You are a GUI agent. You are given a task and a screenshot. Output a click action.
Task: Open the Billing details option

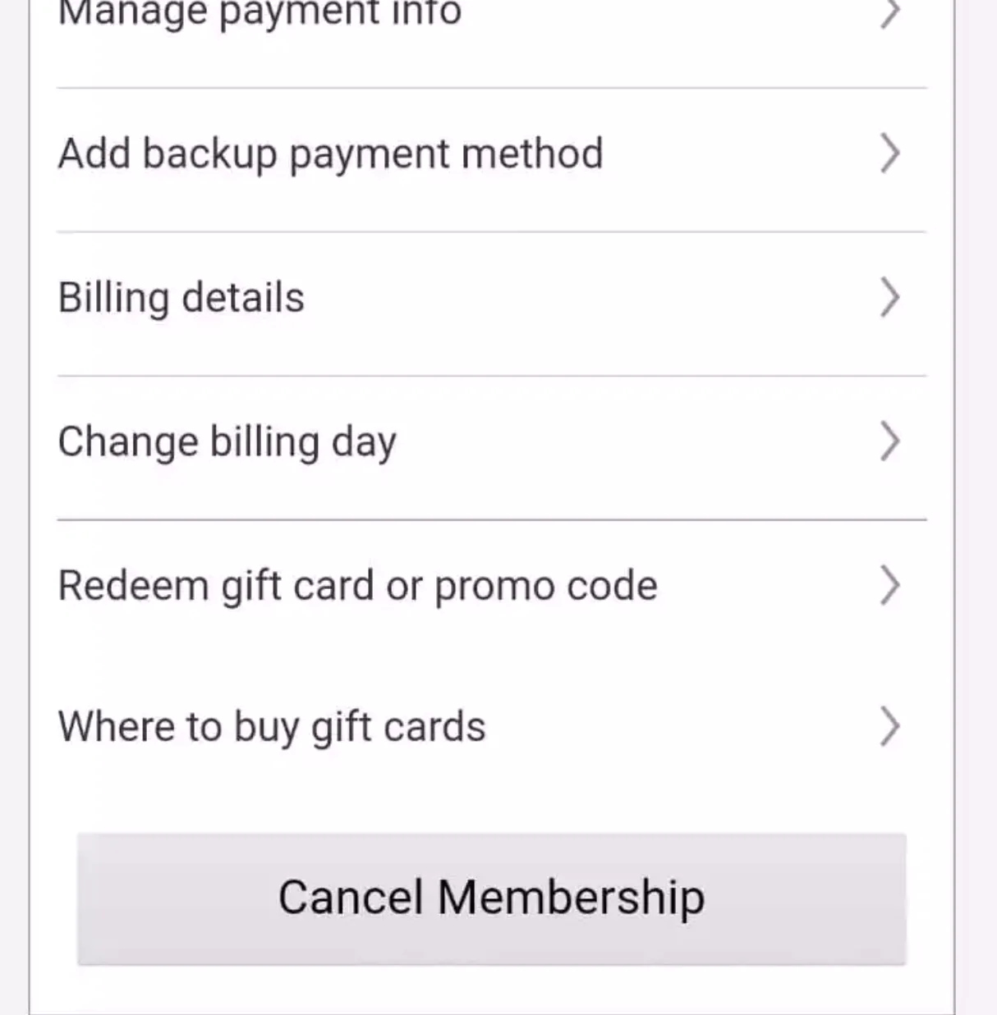181,298
